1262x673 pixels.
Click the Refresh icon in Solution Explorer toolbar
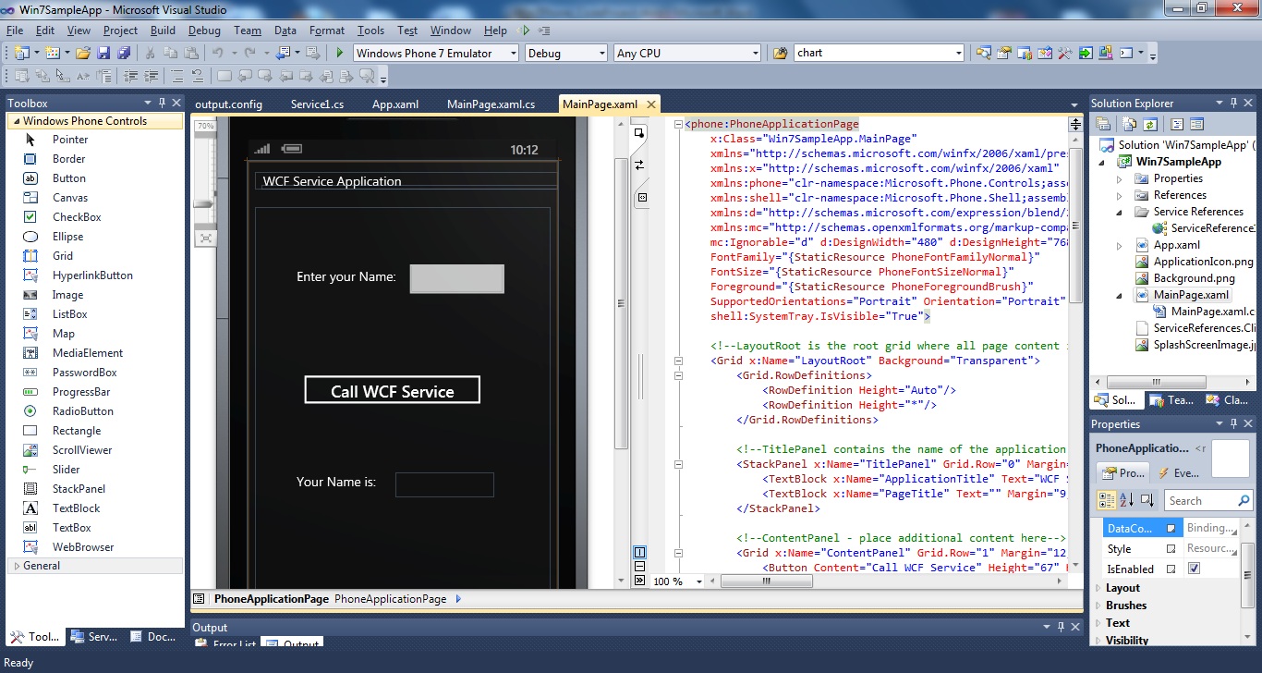[x=1150, y=124]
